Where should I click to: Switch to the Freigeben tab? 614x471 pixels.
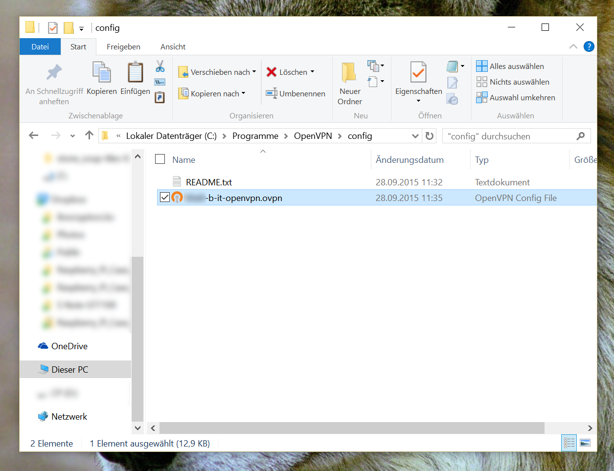[123, 47]
